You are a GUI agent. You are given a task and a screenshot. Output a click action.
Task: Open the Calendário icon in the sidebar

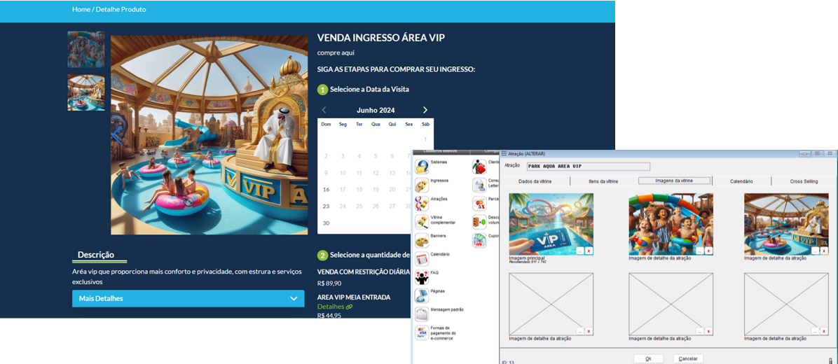pos(422,259)
